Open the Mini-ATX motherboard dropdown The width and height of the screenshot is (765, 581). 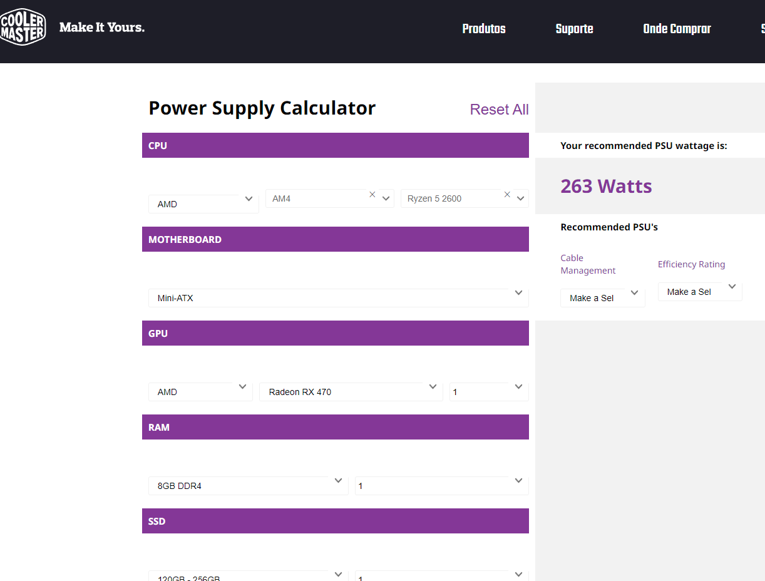[x=339, y=298]
